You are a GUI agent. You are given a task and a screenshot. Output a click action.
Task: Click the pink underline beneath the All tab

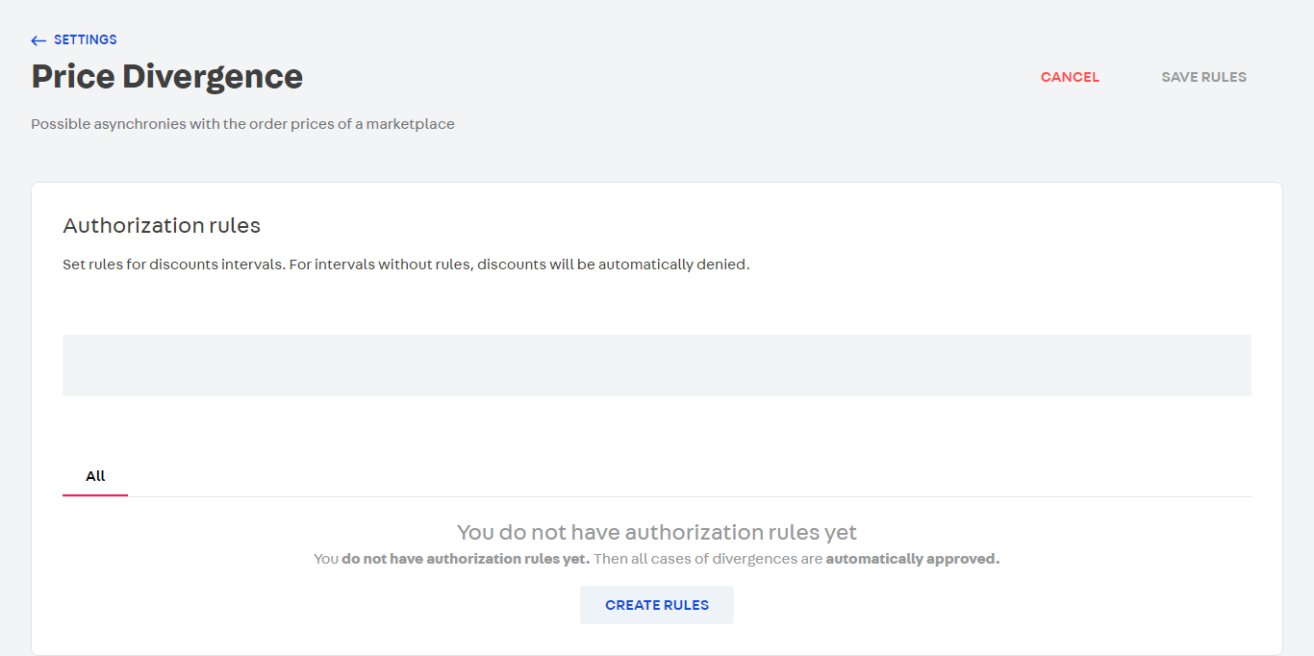pos(95,495)
